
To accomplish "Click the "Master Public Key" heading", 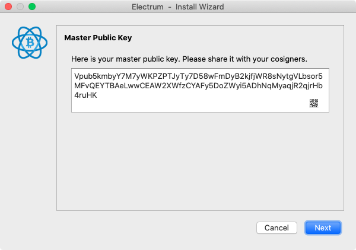I will [98, 38].
